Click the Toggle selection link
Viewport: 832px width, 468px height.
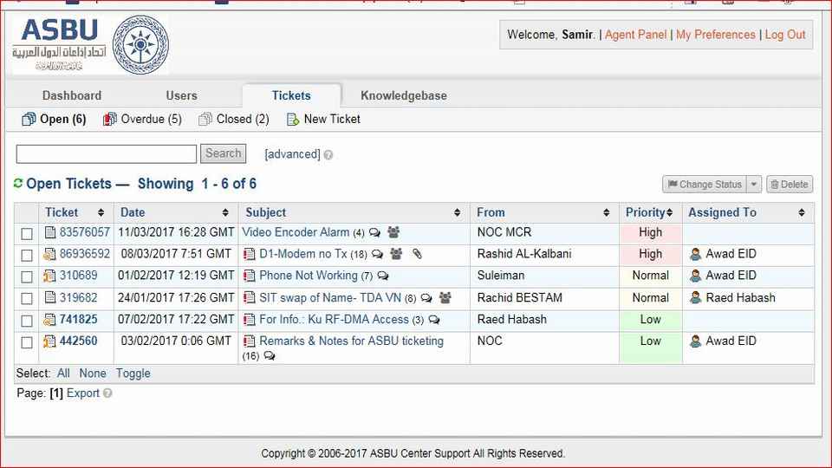coord(133,373)
